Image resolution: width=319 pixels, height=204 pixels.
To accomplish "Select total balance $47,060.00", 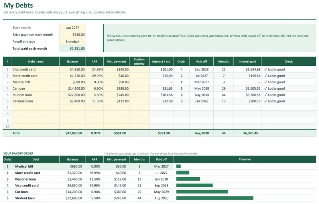I will pyautogui.click(x=73, y=133).
